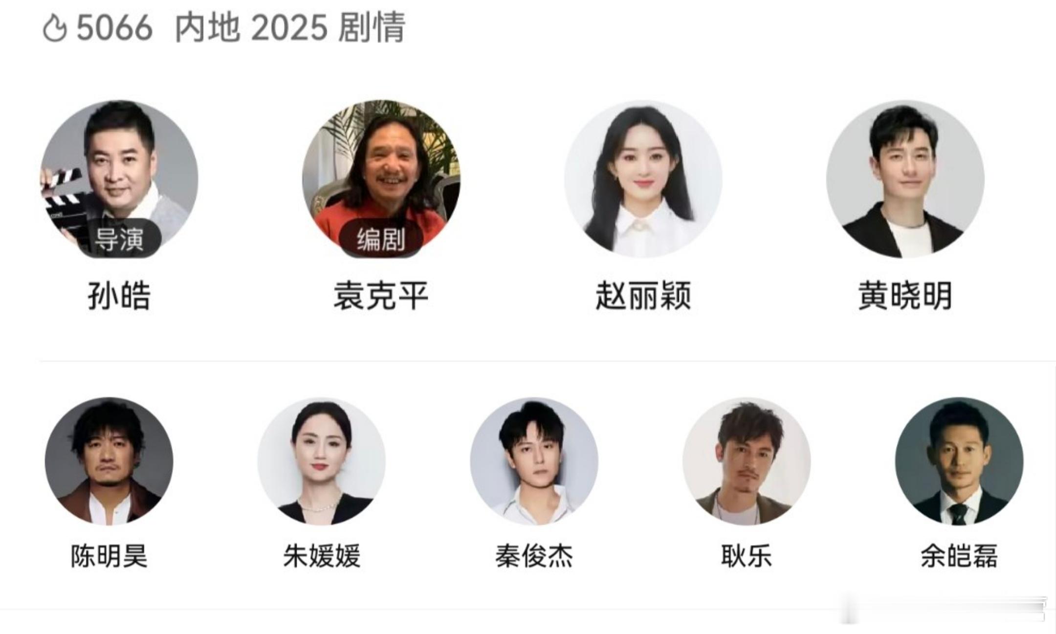Open 赵丽颖's circular profile photo

[643, 179]
